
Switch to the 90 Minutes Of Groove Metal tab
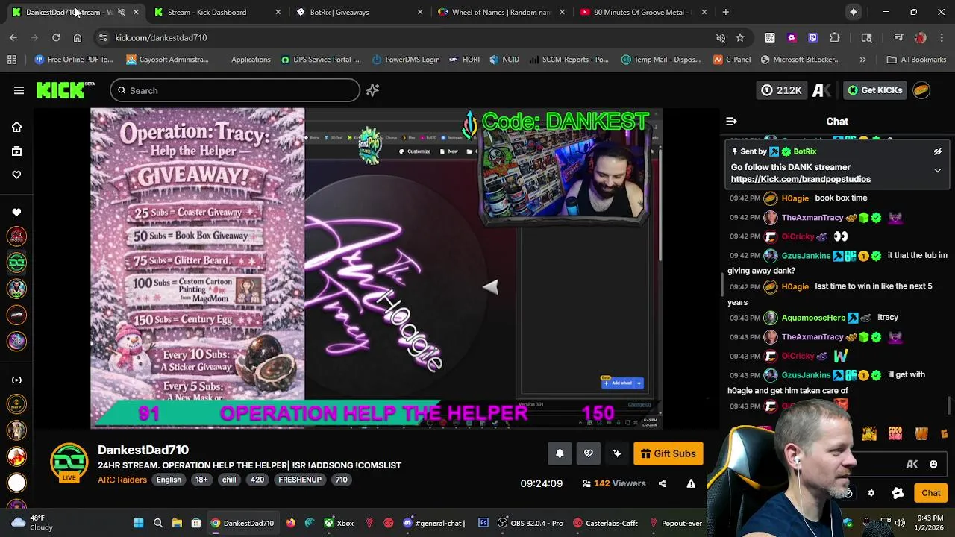pyautogui.click(x=642, y=12)
